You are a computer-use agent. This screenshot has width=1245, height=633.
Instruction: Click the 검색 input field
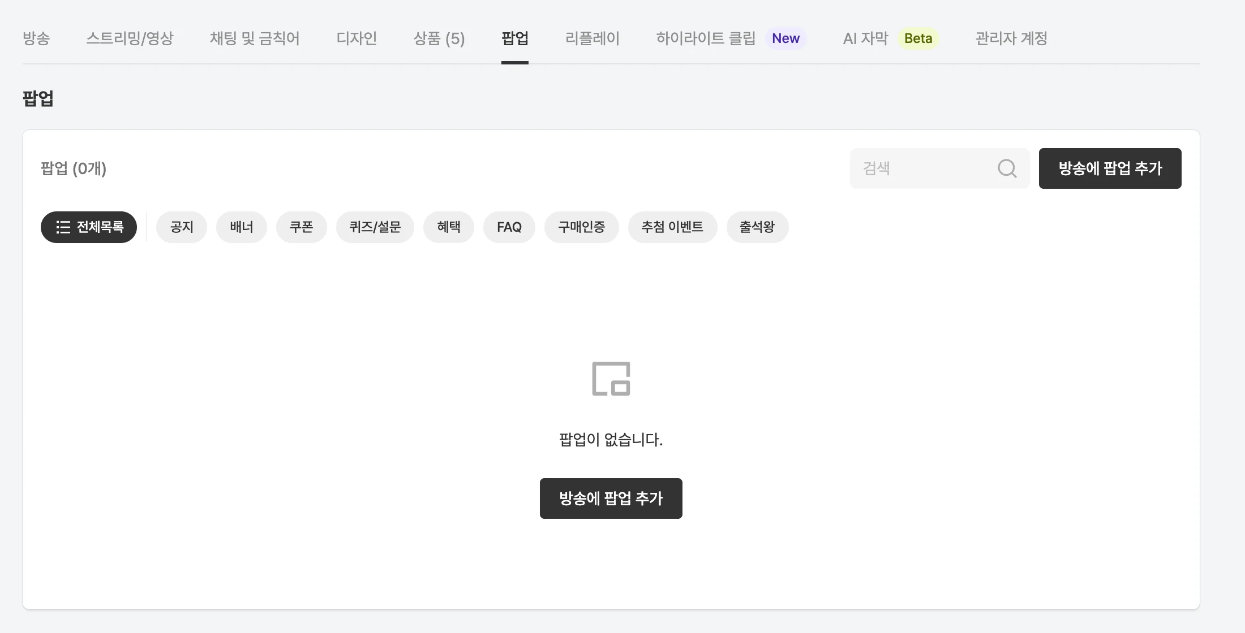pyautogui.click(x=939, y=168)
